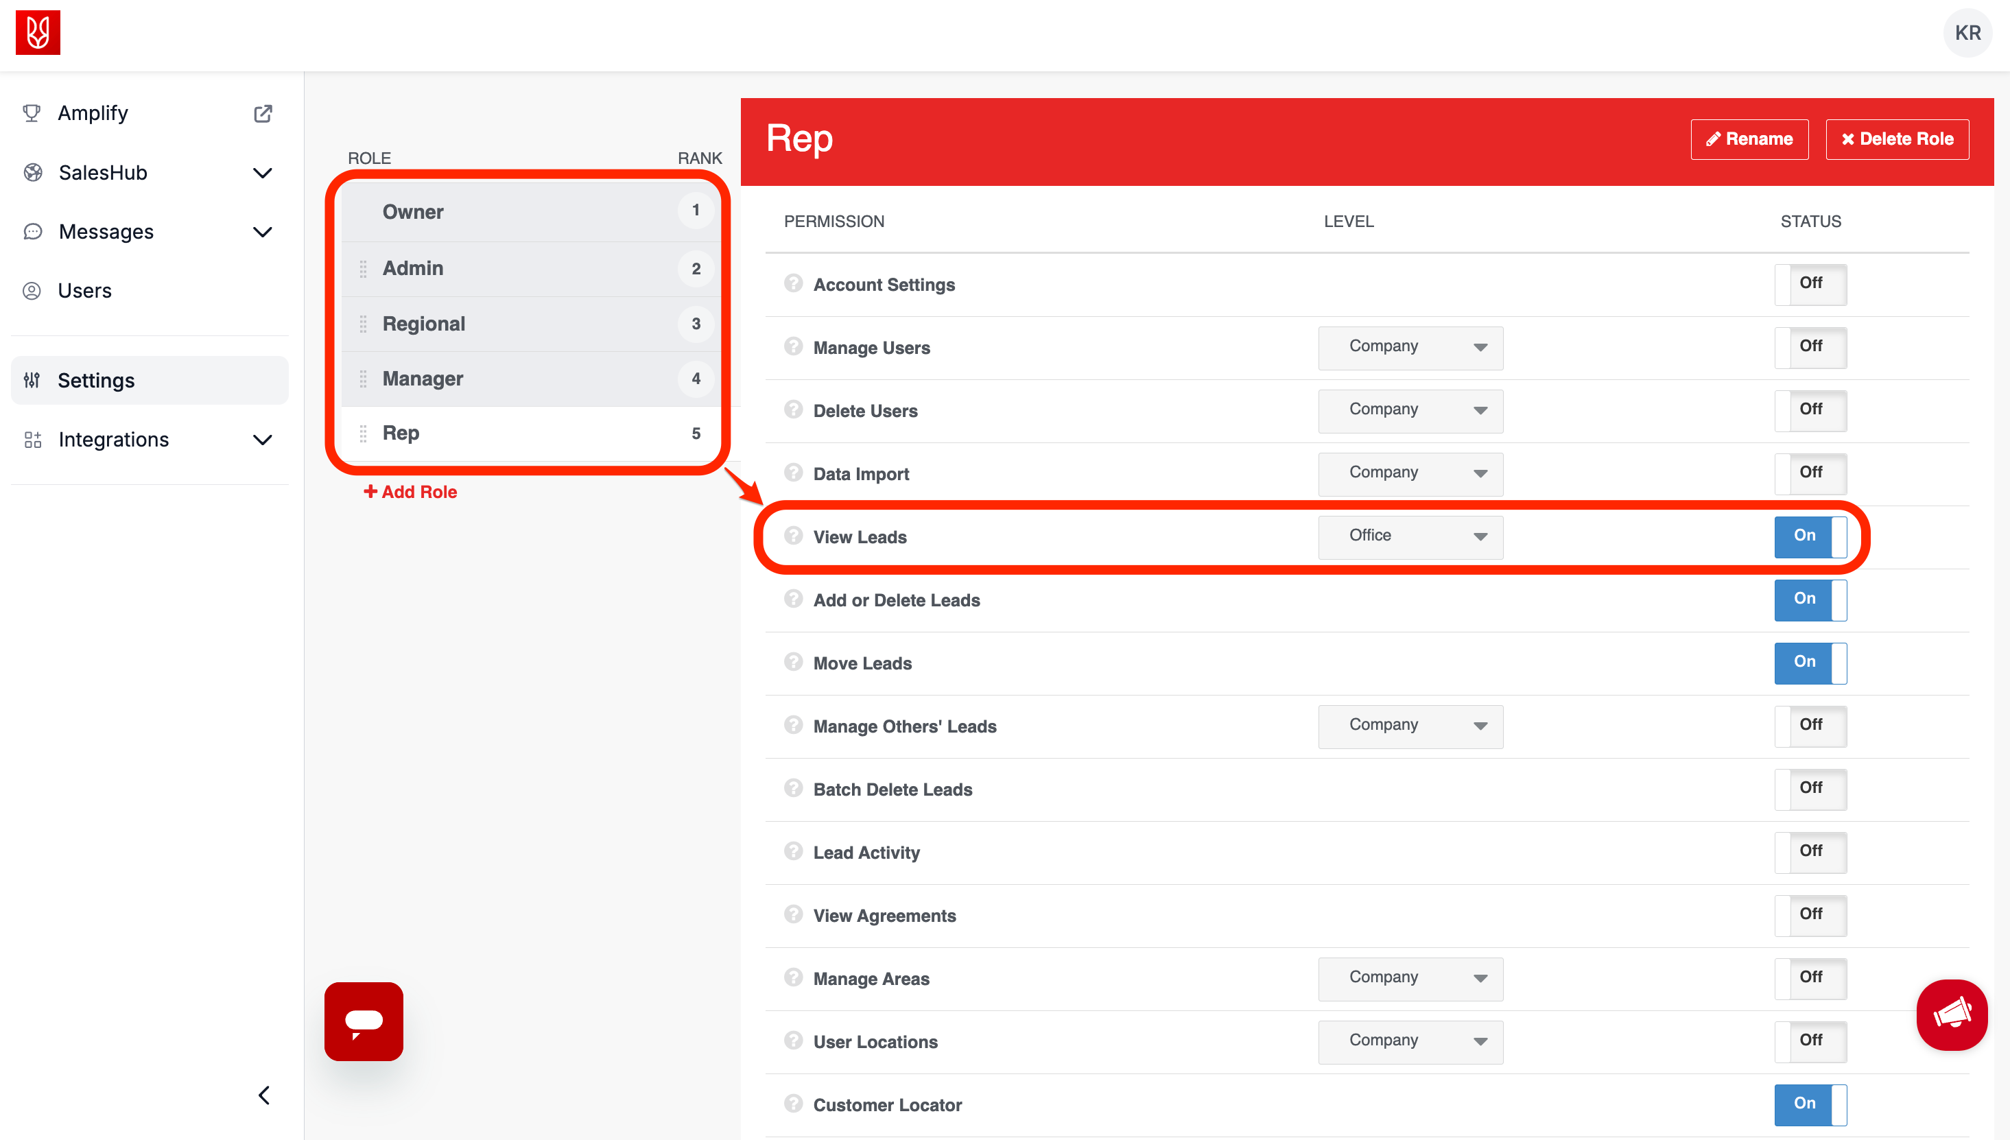Turn off the Move Leads permission
This screenshot has width=2010, height=1140.
1810,663
